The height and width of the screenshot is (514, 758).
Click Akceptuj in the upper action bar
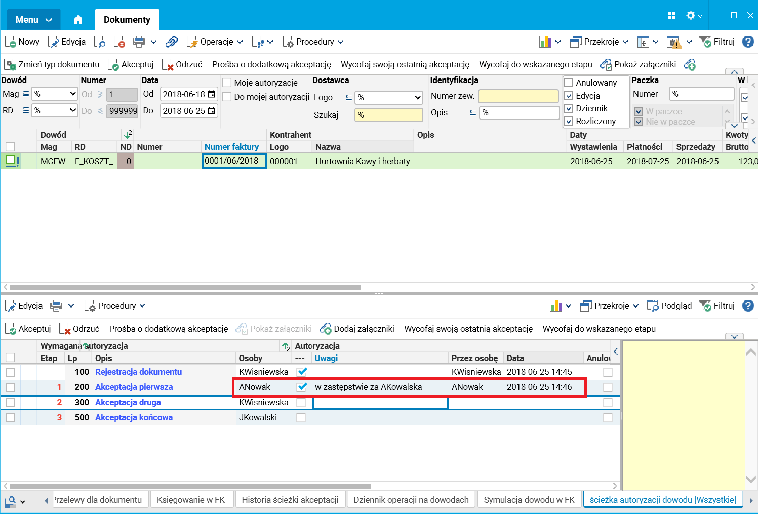point(131,65)
